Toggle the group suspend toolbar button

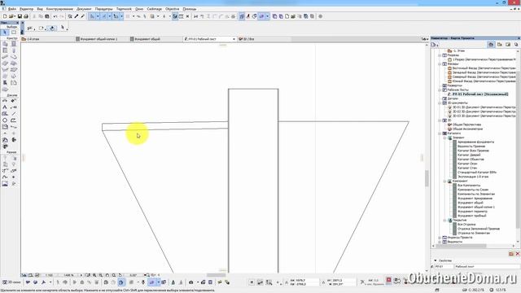(175, 16)
